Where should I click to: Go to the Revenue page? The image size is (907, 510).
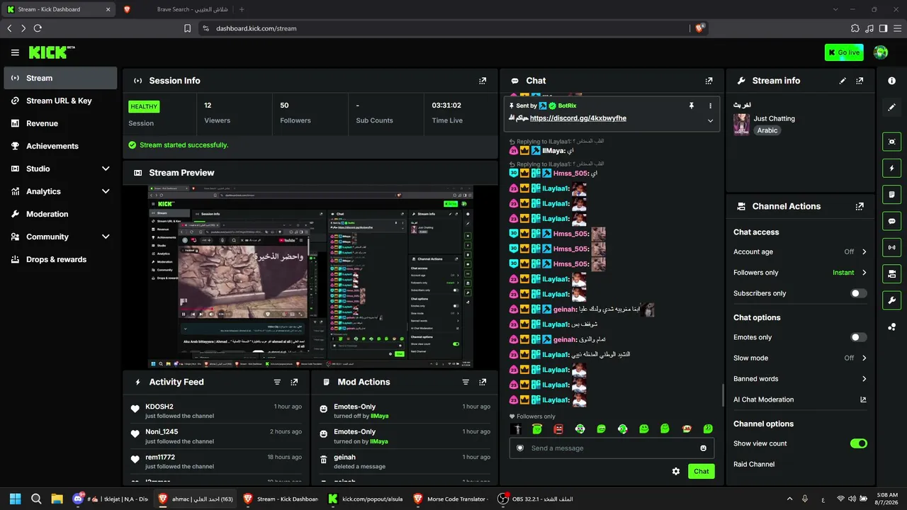(60, 123)
